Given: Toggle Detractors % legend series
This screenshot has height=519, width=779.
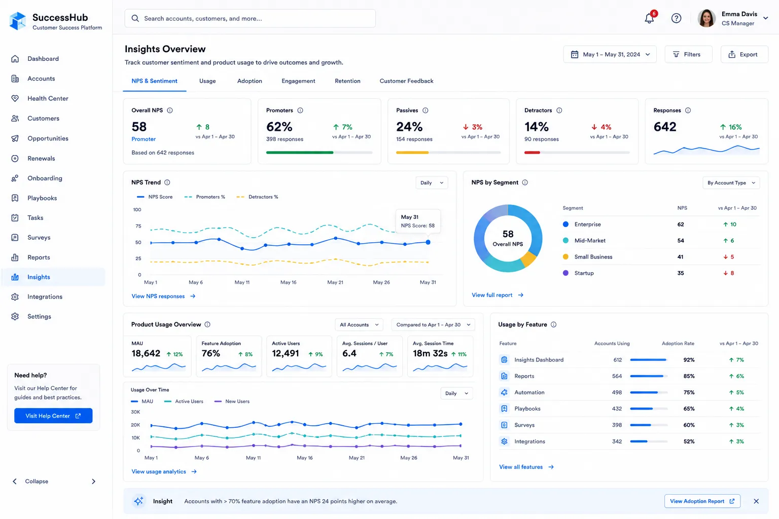Looking at the screenshot, I should tap(257, 197).
